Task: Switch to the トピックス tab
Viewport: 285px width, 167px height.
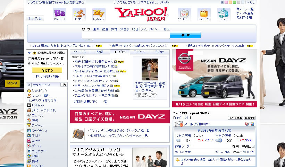Action: [x=80, y=52]
